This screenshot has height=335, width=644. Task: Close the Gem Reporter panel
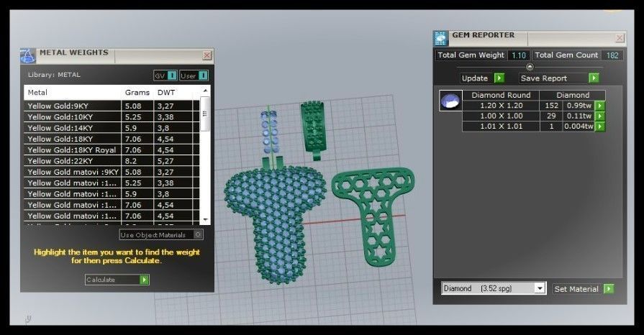(620, 38)
